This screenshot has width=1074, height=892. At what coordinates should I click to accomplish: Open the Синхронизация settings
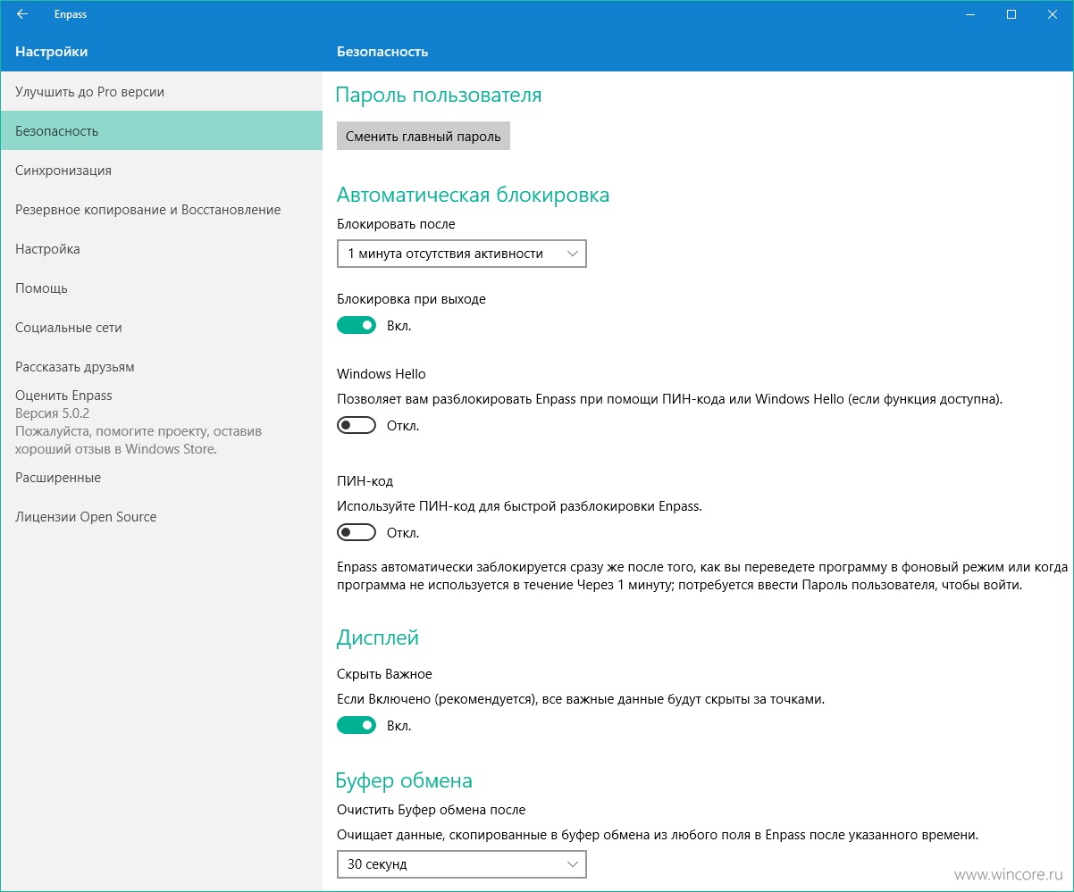[x=161, y=171]
